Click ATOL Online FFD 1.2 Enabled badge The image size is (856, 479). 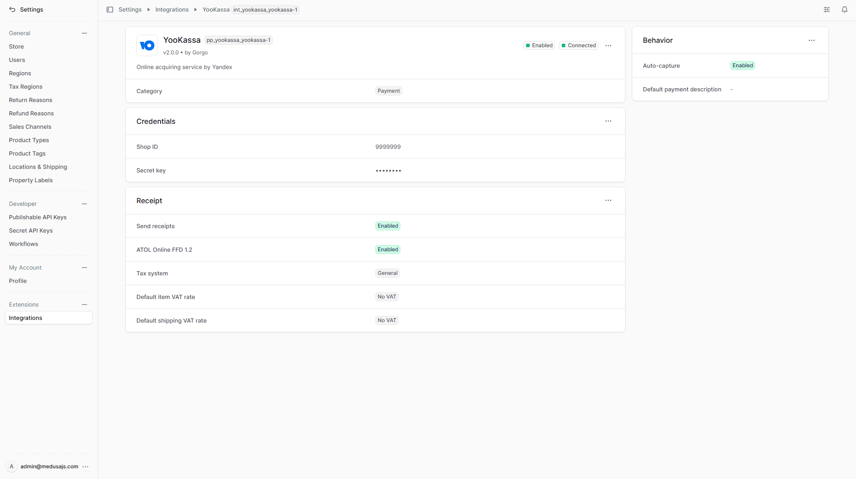(388, 250)
